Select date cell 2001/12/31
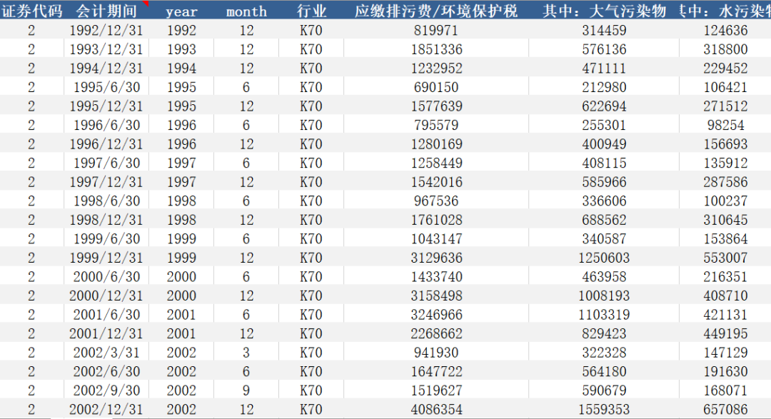This screenshot has width=771, height=419. point(106,333)
